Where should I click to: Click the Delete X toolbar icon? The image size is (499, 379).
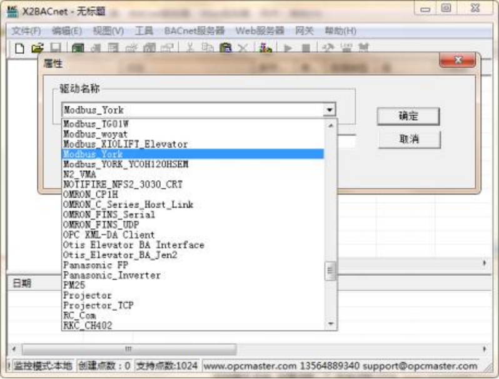coord(243,48)
